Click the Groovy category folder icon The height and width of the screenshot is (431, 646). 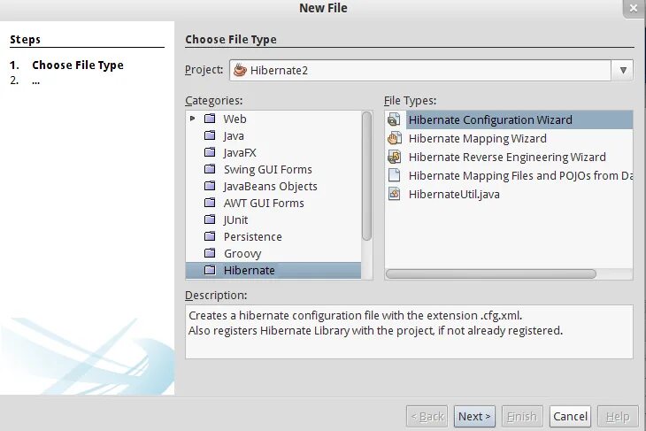point(210,253)
